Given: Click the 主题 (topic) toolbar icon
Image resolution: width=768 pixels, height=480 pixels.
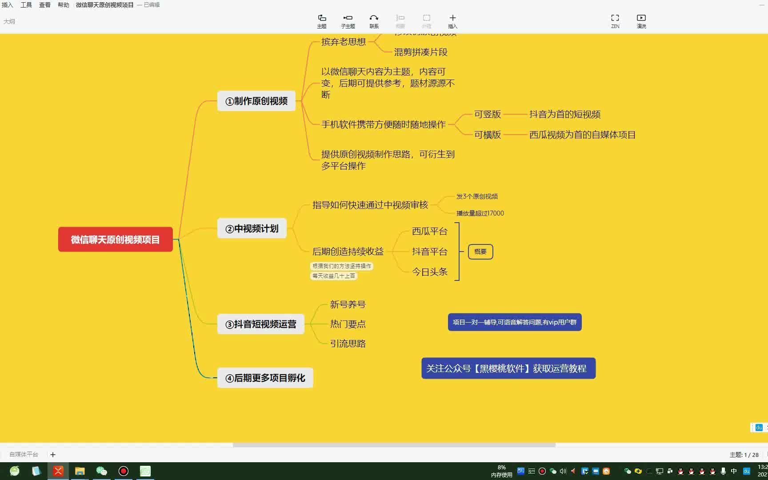Looking at the screenshot, I should [x=322, y=21].
